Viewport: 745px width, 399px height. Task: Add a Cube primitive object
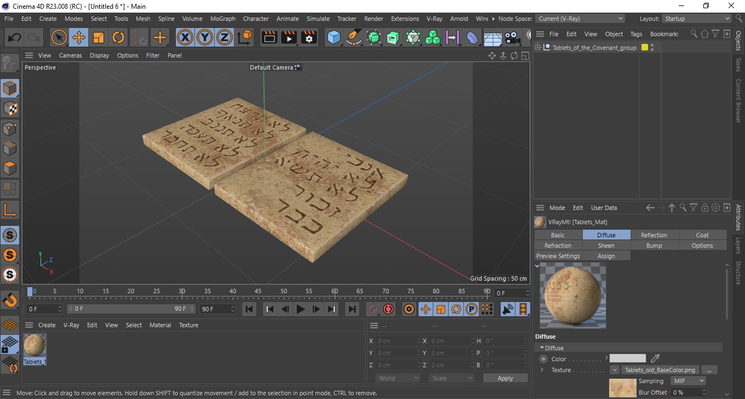pyautogui.click(x=334, y=38)
